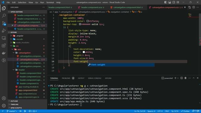
Task: Expand the .vscode folder
Action: pos(19,39)
